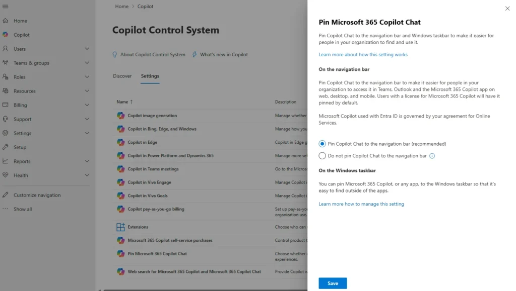The height and width of the screenshot is (291, 516).
Task: Click About Copilot Control System link
Action: tap(153, 54)
